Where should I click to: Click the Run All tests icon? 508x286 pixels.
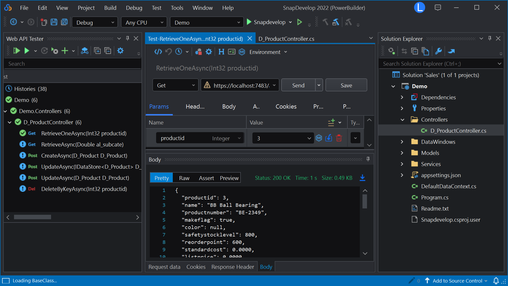tap(16, 51)
